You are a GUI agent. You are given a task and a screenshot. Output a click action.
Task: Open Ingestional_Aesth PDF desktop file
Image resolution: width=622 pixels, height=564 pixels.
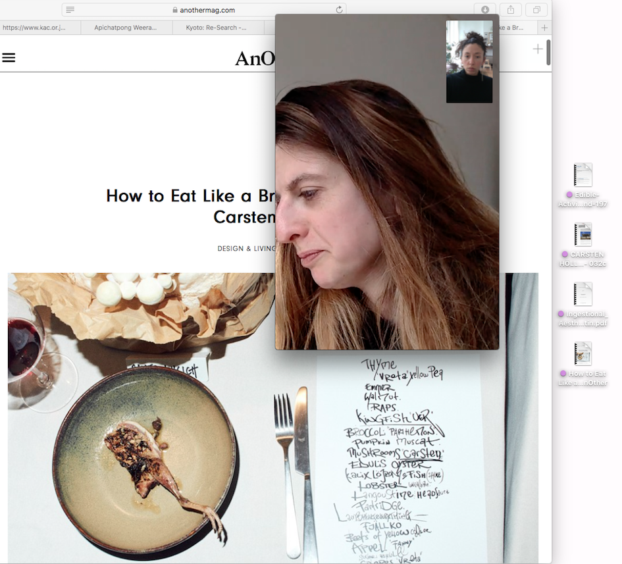point(583,304)
